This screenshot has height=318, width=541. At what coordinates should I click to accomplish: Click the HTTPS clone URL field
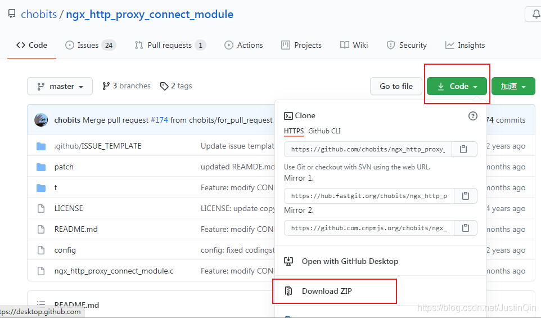[368, 149]
